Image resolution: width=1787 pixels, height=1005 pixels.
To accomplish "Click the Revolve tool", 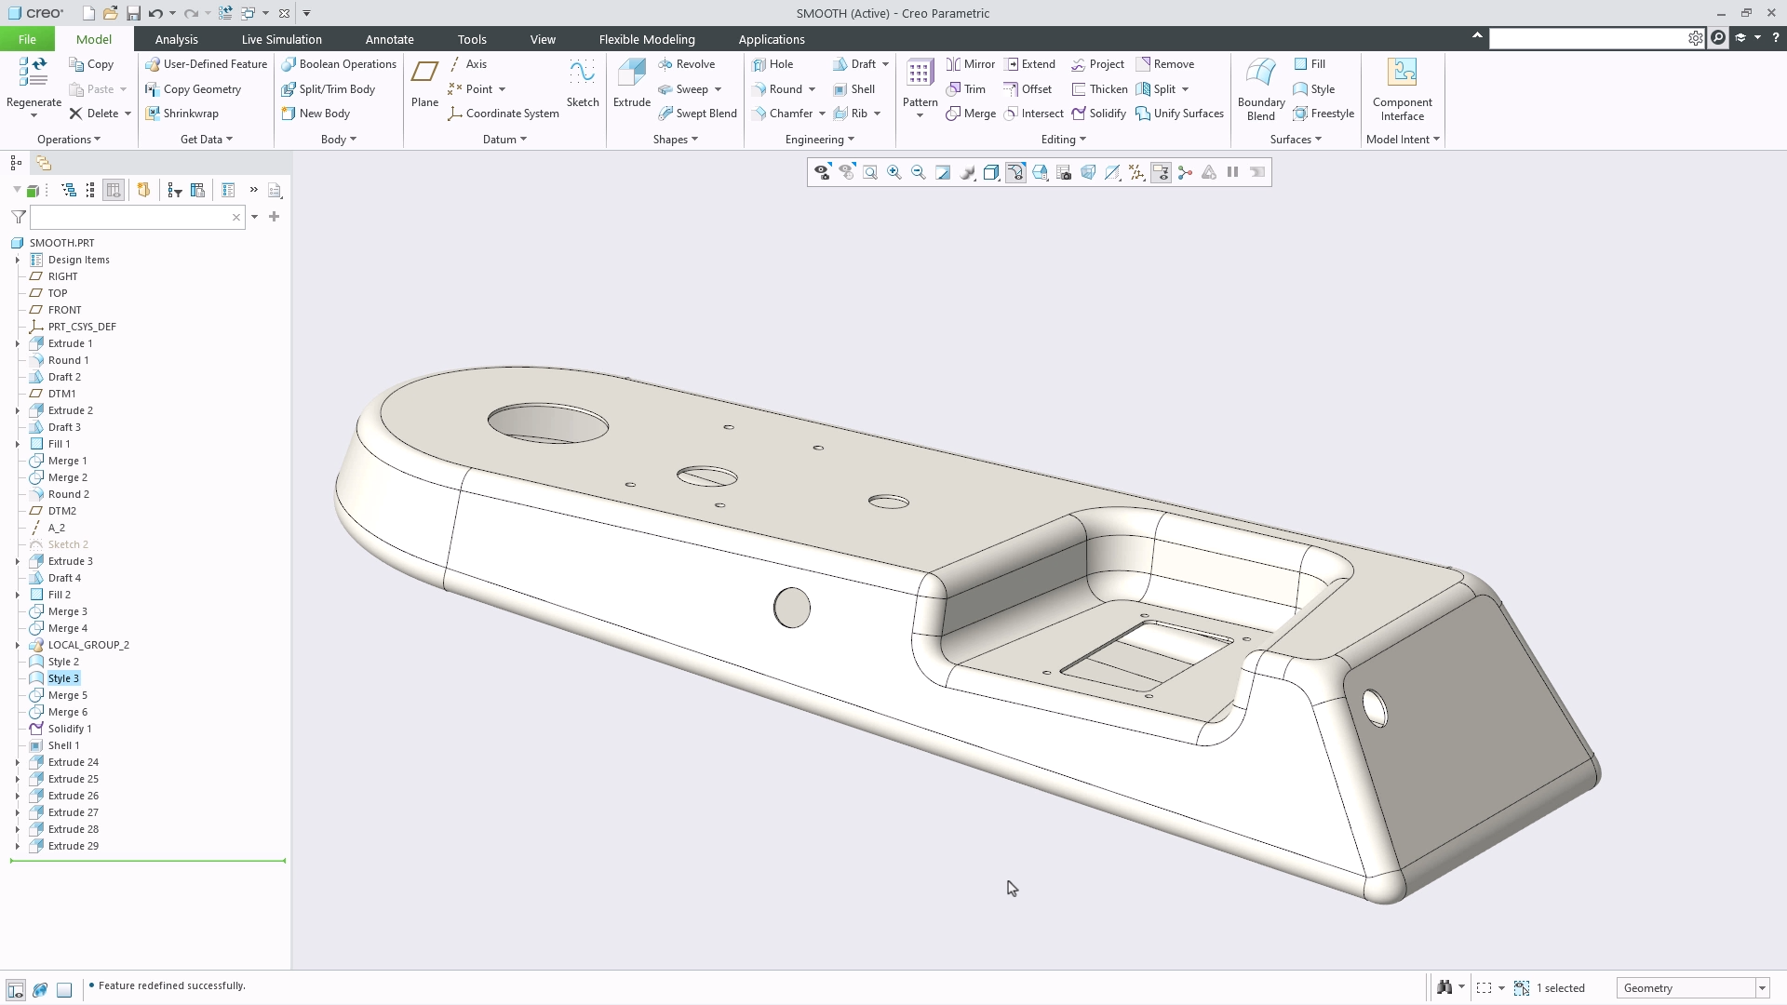I will (x=686, y=64).
